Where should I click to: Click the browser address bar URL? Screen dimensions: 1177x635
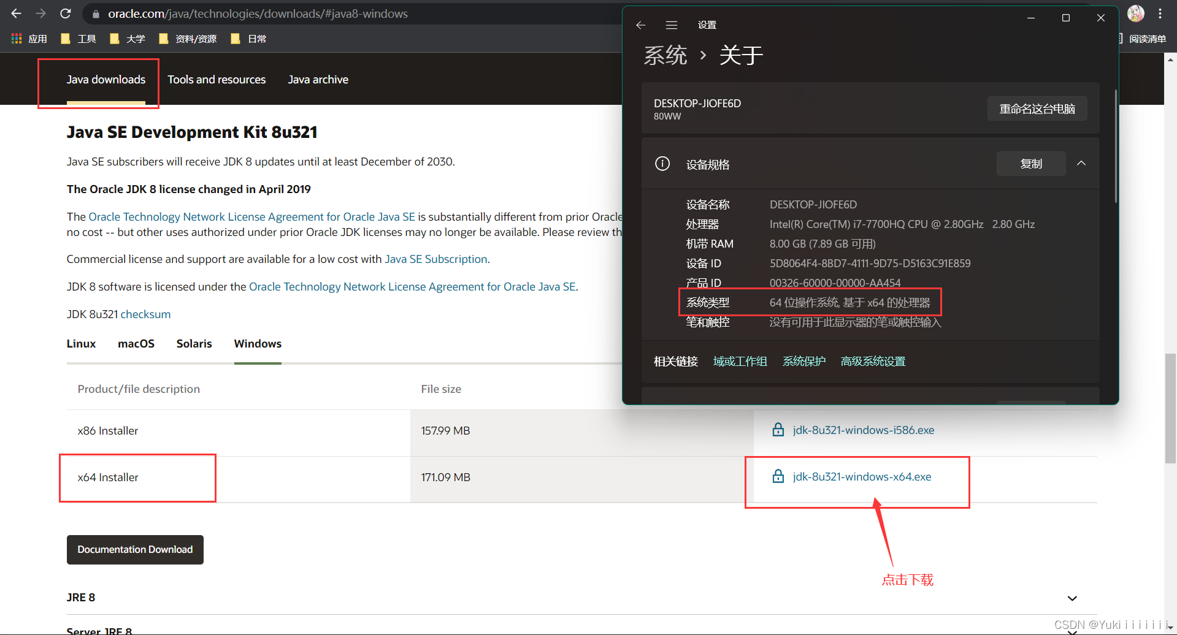tap(258, 13)
